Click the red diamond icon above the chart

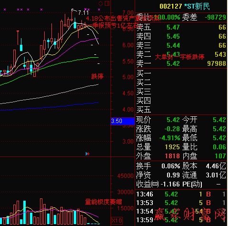[x=100, y=3]
